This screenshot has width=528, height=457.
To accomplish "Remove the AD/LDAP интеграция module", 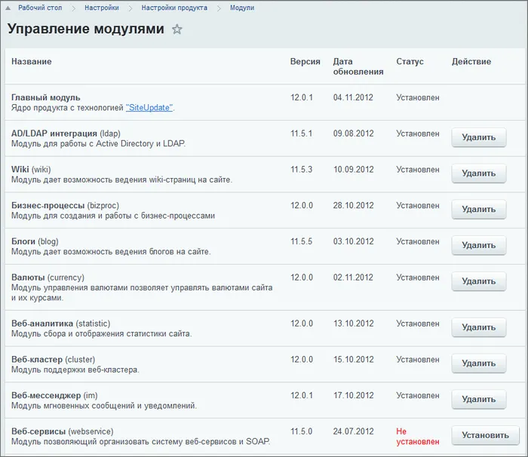I will 478,137.
